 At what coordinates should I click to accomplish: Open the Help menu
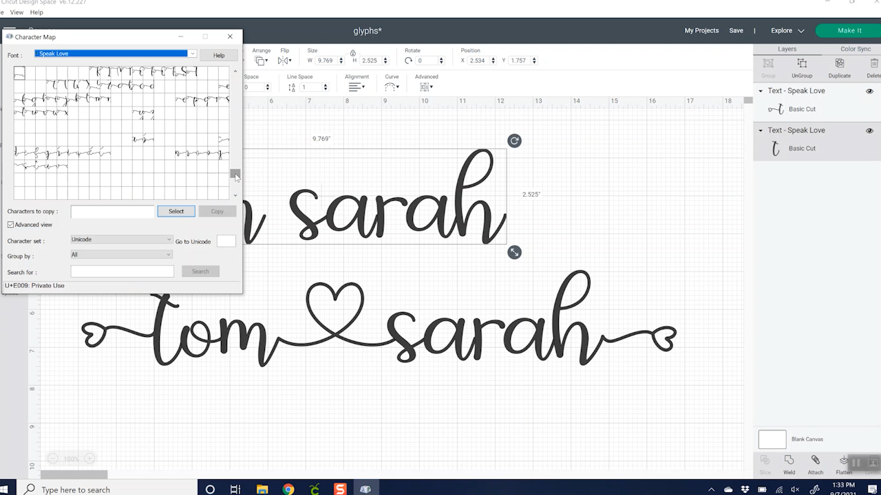36,12
